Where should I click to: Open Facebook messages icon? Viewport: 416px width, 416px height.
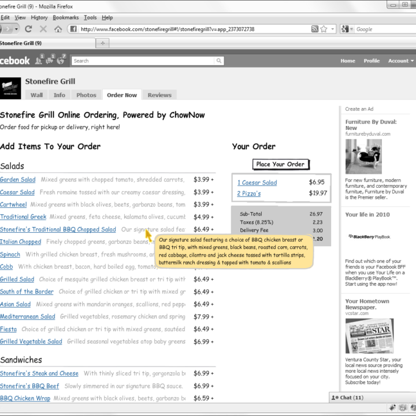coord(50,60)
